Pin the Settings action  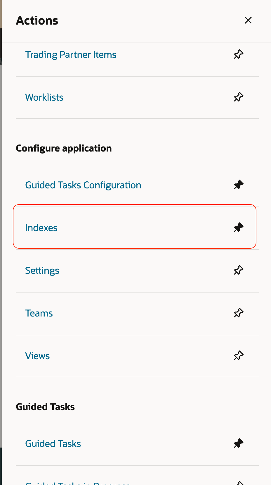coord(238,270)
